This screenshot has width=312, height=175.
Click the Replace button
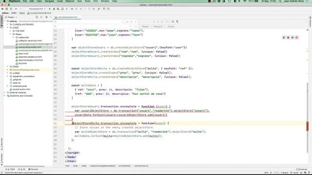[145, 26]
